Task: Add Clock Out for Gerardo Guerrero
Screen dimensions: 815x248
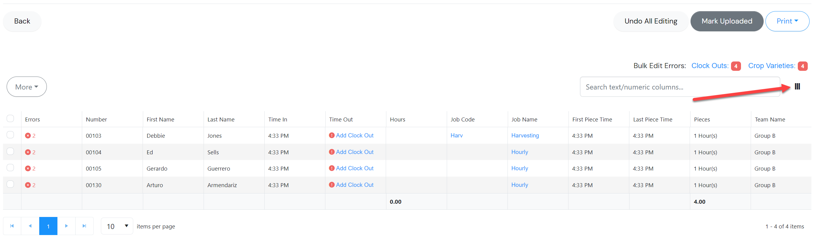Action: pos(354,168)
